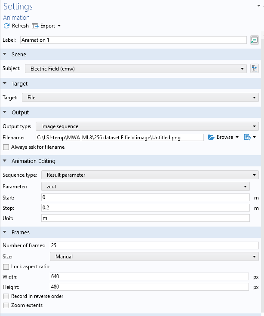Expand the Sequence type combo box
This screenshot has height=316, width=264.
(x=150, y=175)
